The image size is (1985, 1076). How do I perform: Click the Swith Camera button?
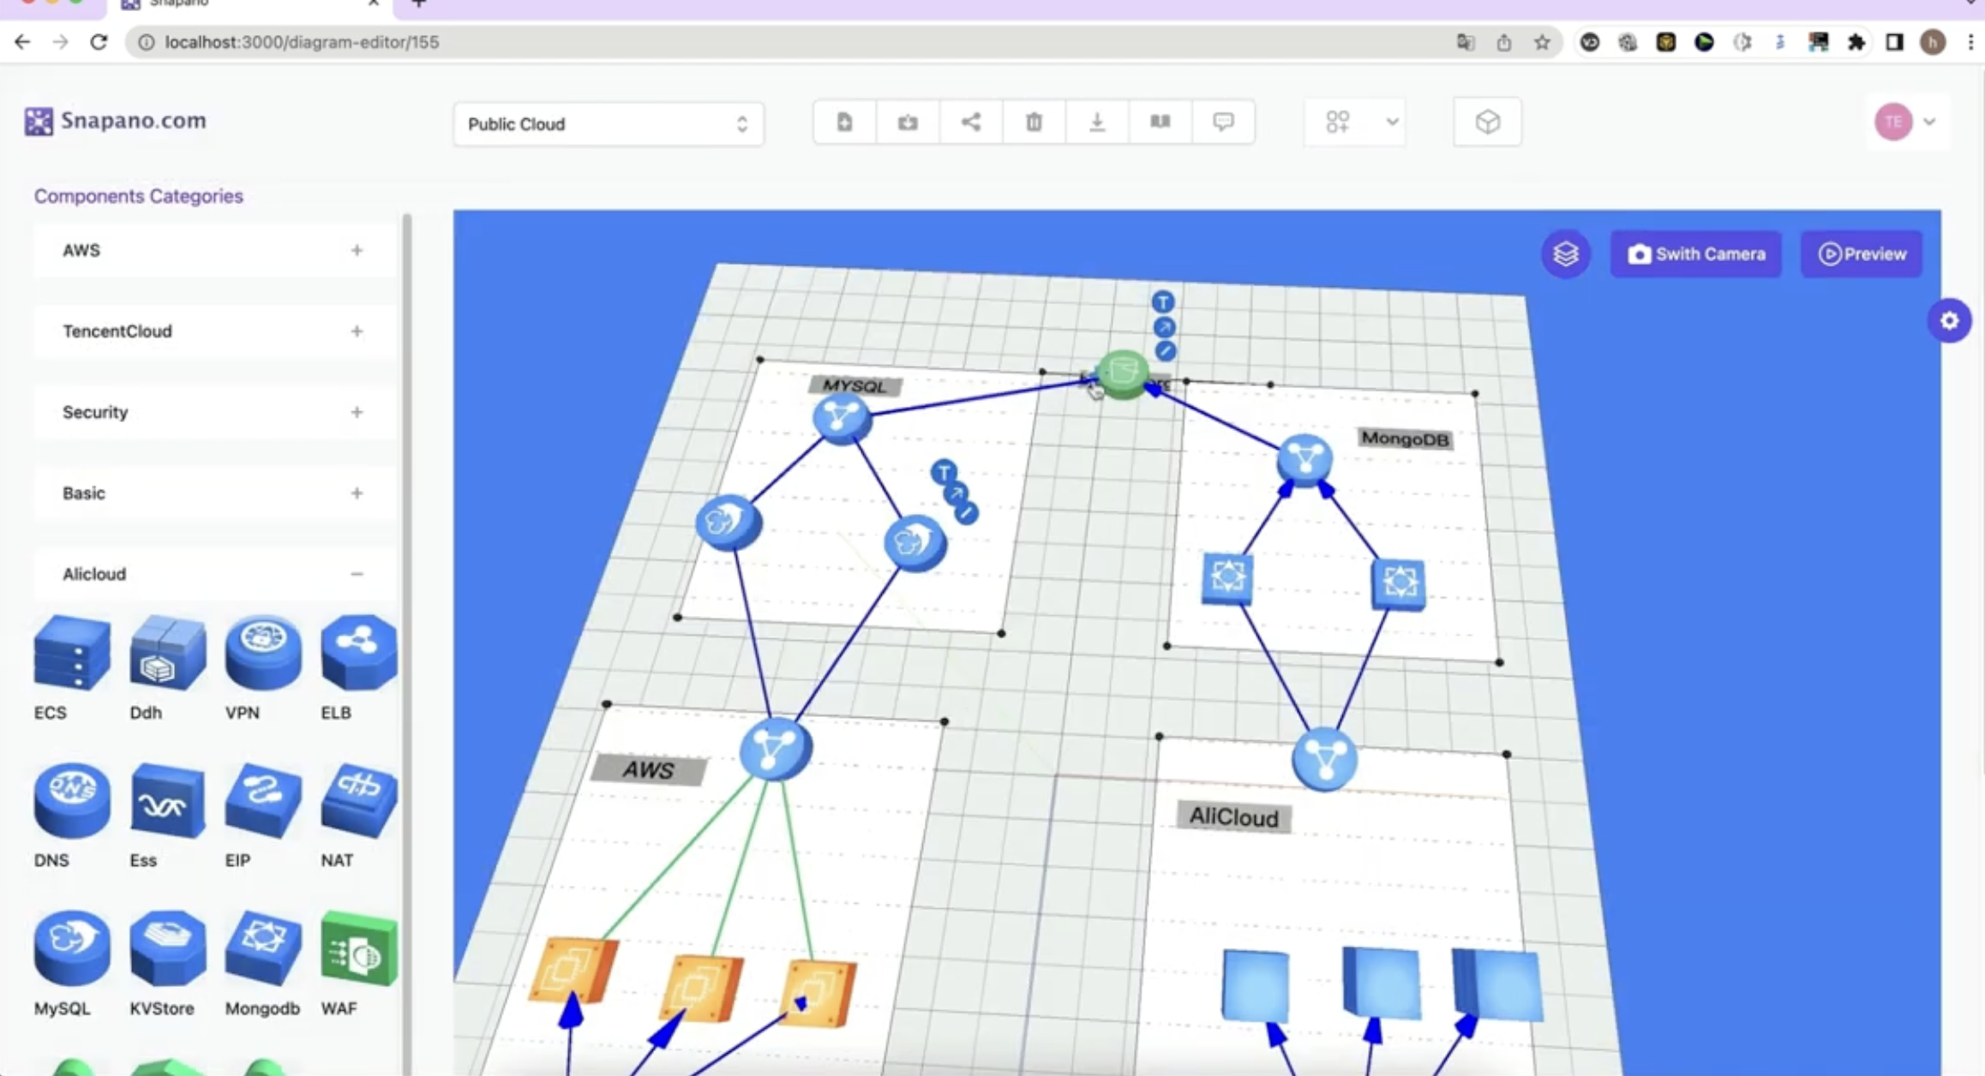1695,254
